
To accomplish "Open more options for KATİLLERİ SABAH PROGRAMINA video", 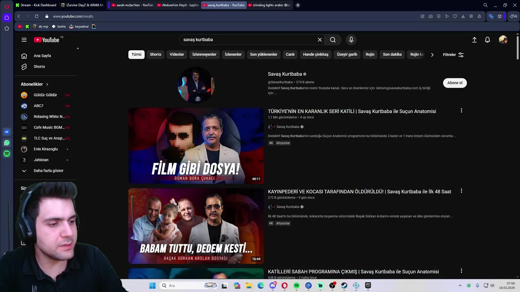I will point(461,271).
